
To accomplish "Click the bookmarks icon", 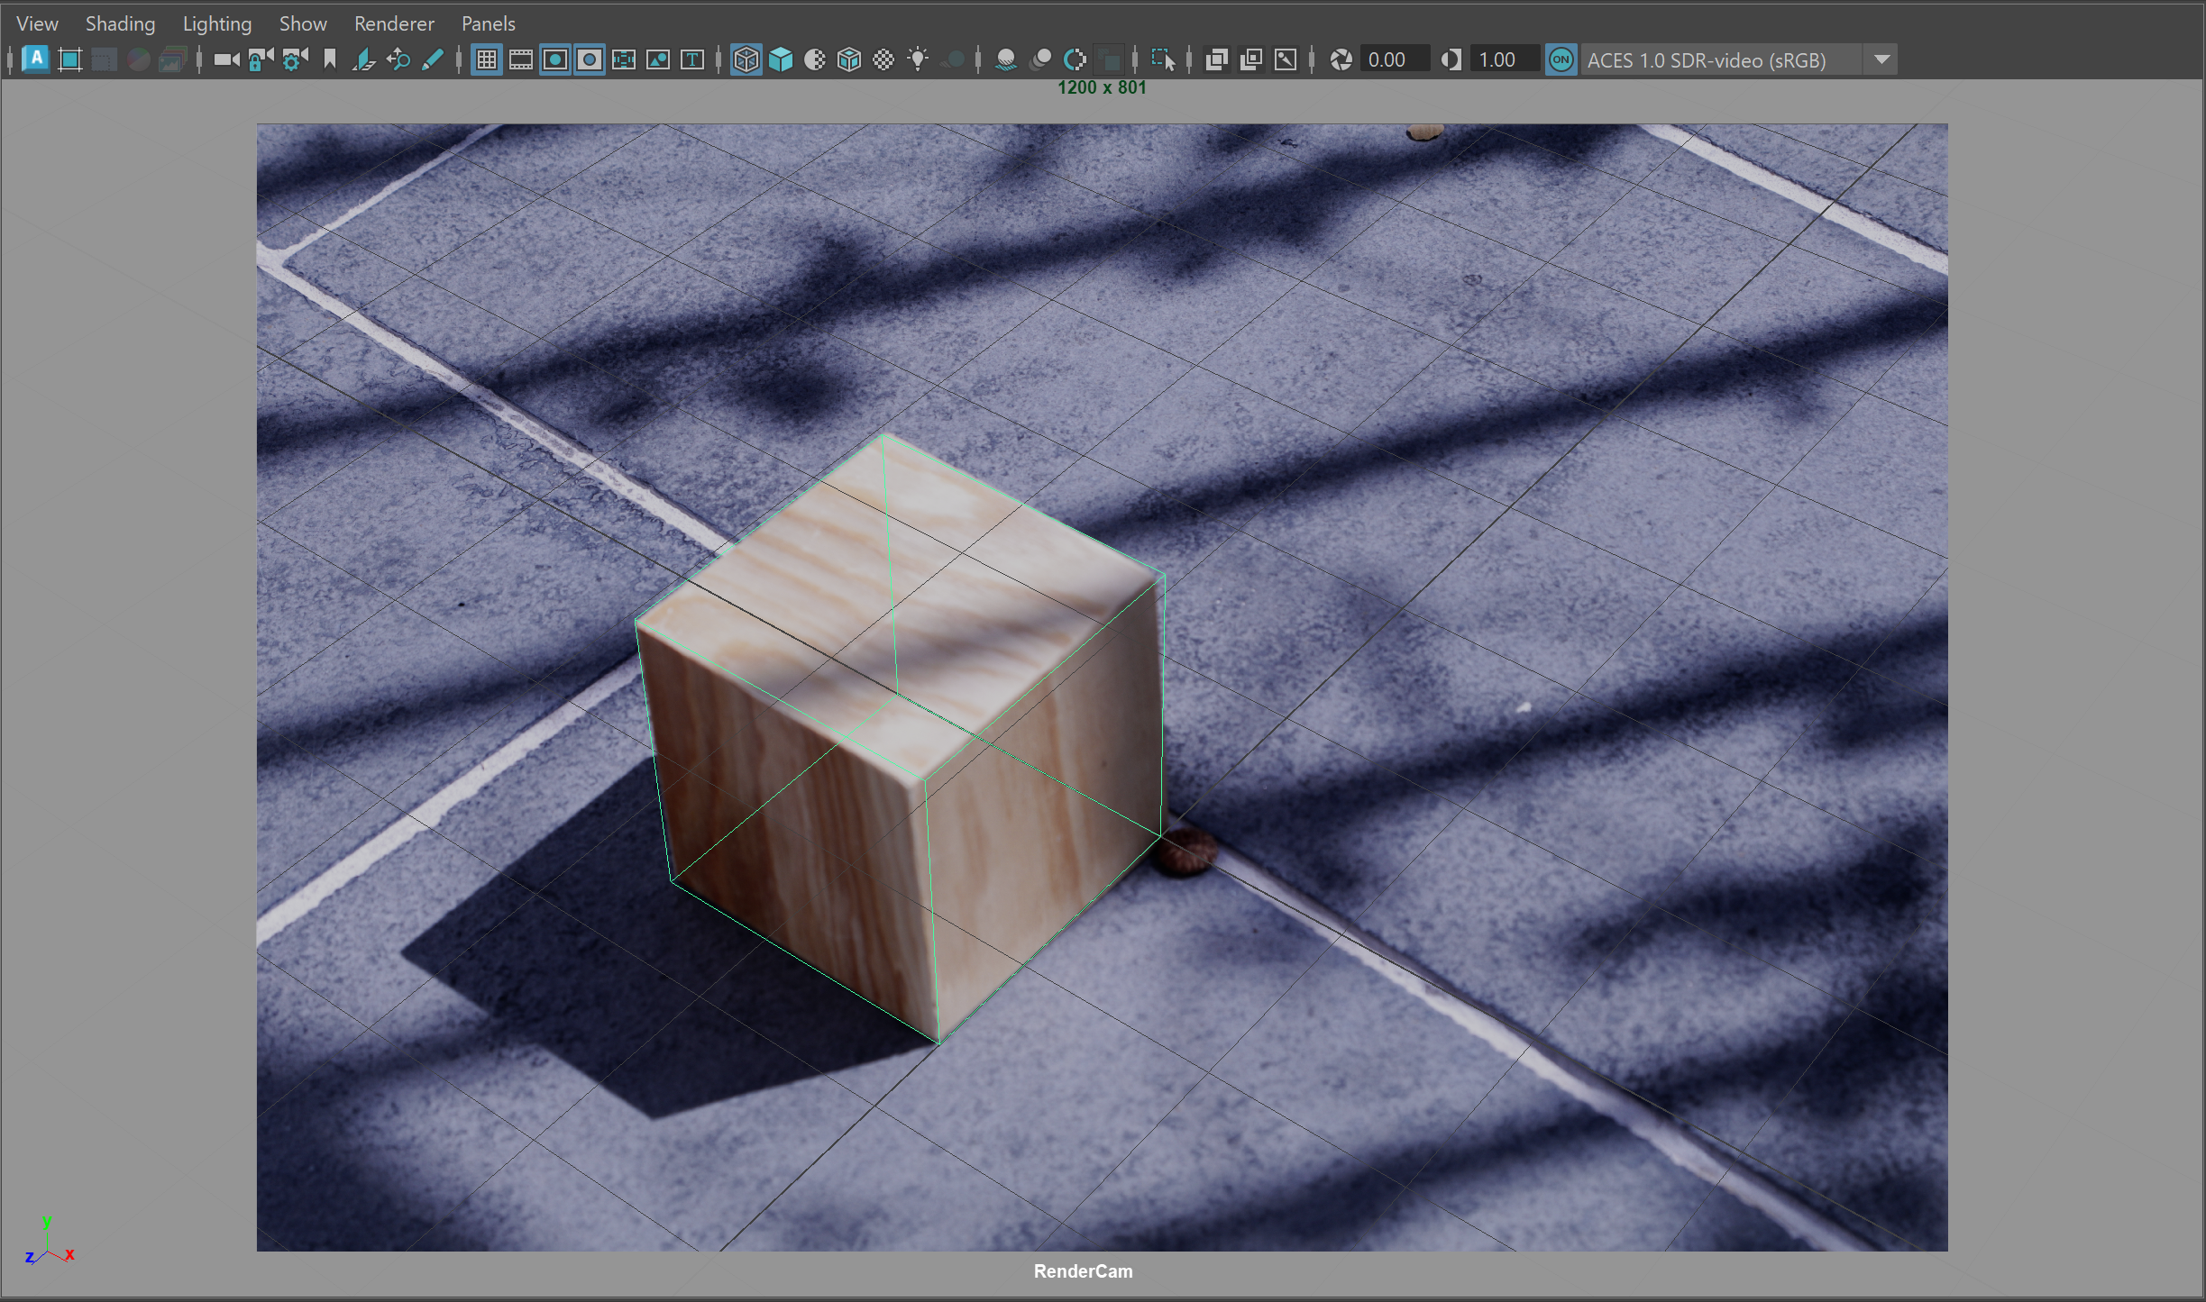I will point(330,59).
